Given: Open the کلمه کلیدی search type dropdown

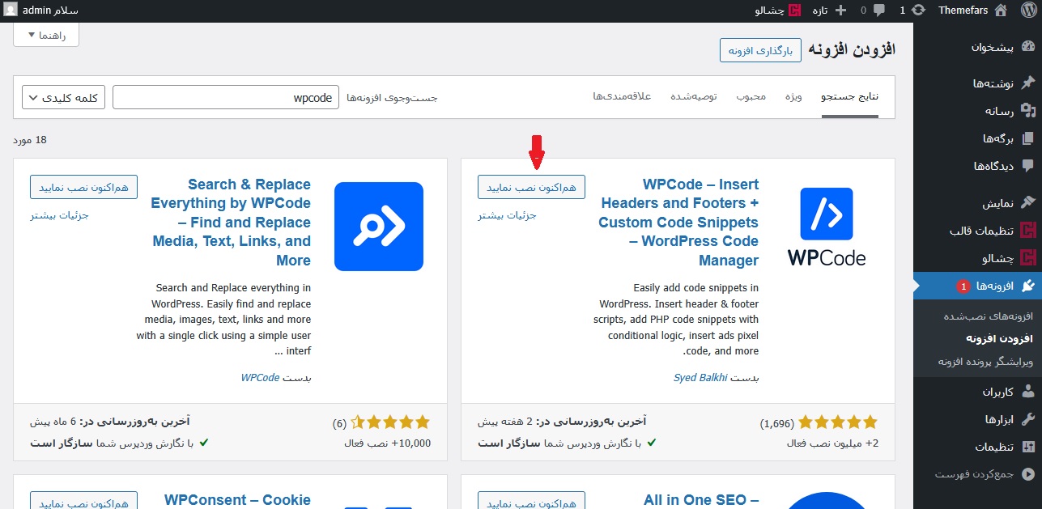Looking at the screenshot, I should coord(64,98).
